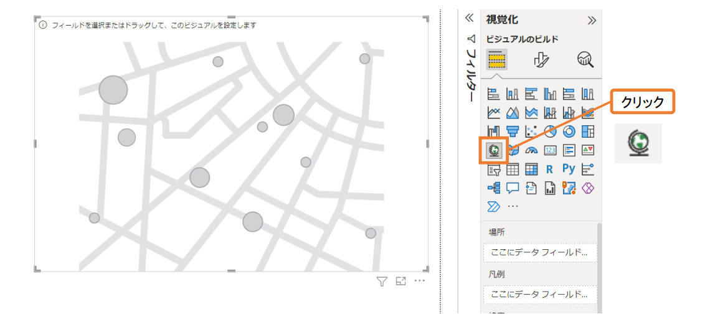Expand the フィルター pane with double chevron
Viewport: 705px width, 329px height.
click(x=470, y=18)
